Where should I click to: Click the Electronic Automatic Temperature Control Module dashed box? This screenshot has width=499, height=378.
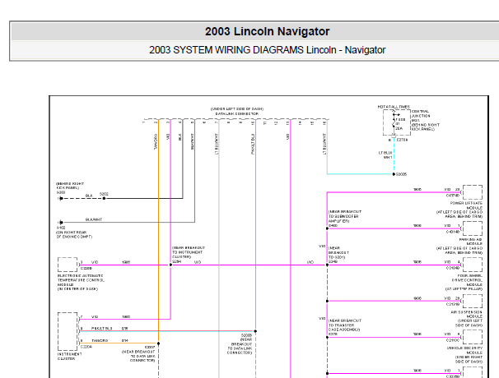pyautogui.click(x=68, y=265)
